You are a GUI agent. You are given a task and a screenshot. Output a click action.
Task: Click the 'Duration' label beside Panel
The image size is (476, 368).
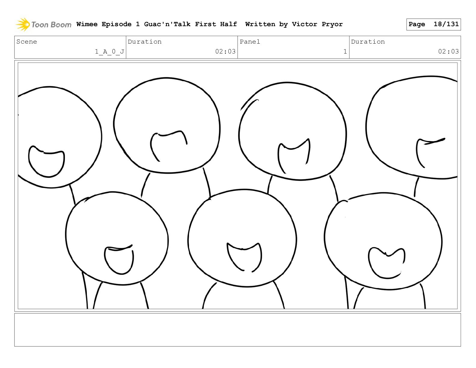368,42
